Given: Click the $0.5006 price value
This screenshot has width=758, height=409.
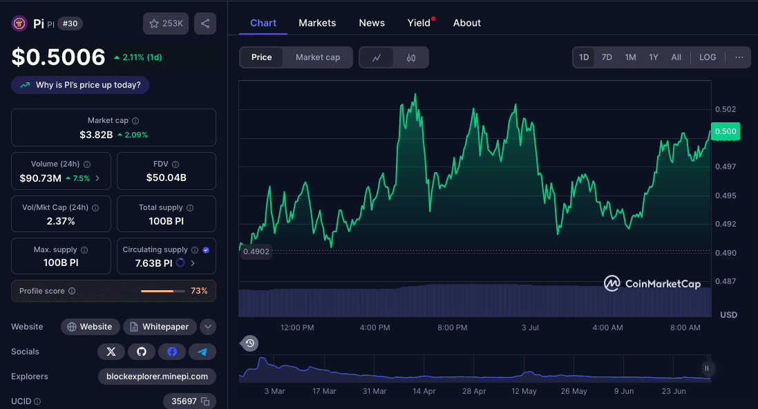Looking at the screenshot, I should pos(58,57).
